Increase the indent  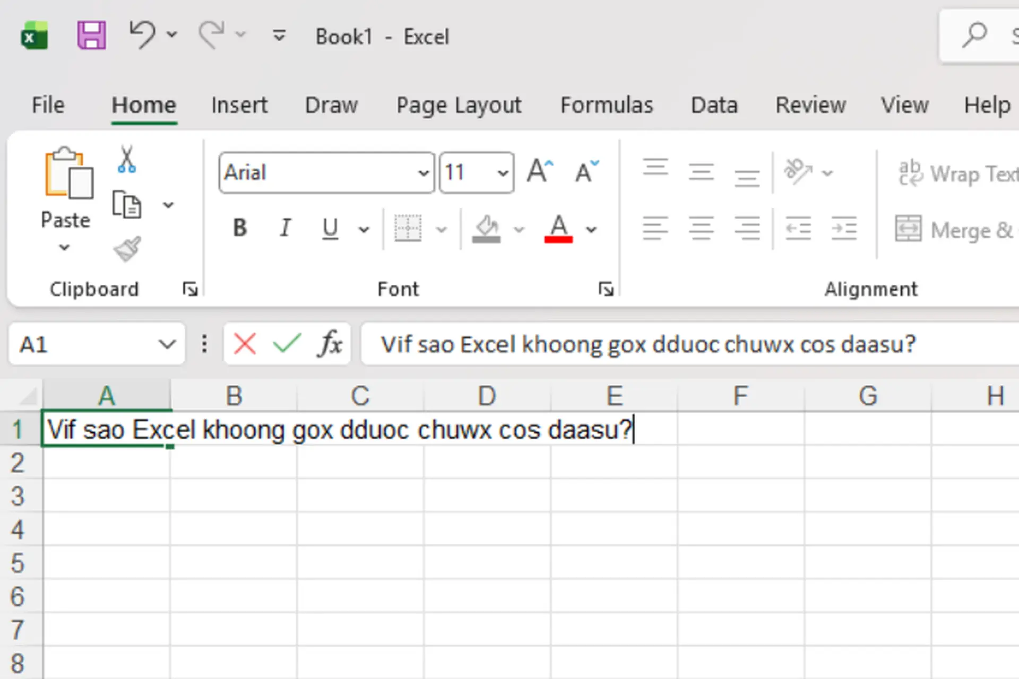844,228
